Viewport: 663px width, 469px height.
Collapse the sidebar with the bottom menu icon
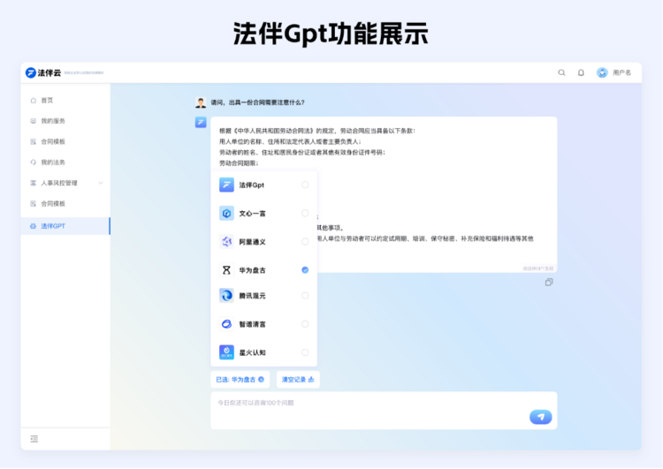click(34, 439)
